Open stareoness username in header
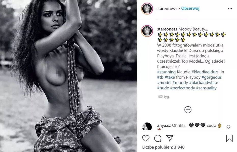The width and height of the screenshot is (237, 152). point(166,9)
